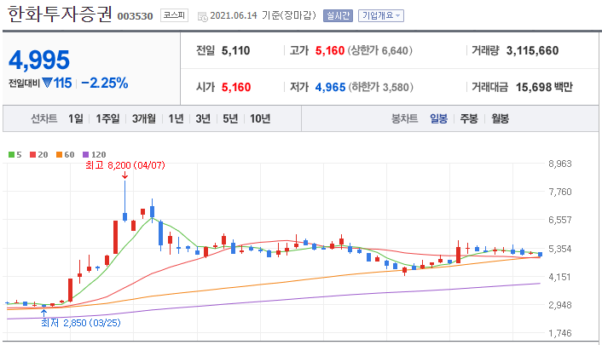Click the orange 60-day moving average swatch

(x=59, y=155)
